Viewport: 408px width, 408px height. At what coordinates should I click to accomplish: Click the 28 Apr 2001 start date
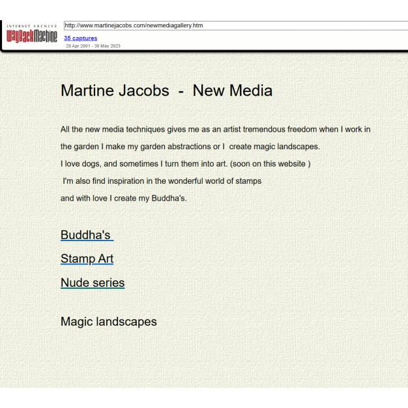tap(77, 46)
